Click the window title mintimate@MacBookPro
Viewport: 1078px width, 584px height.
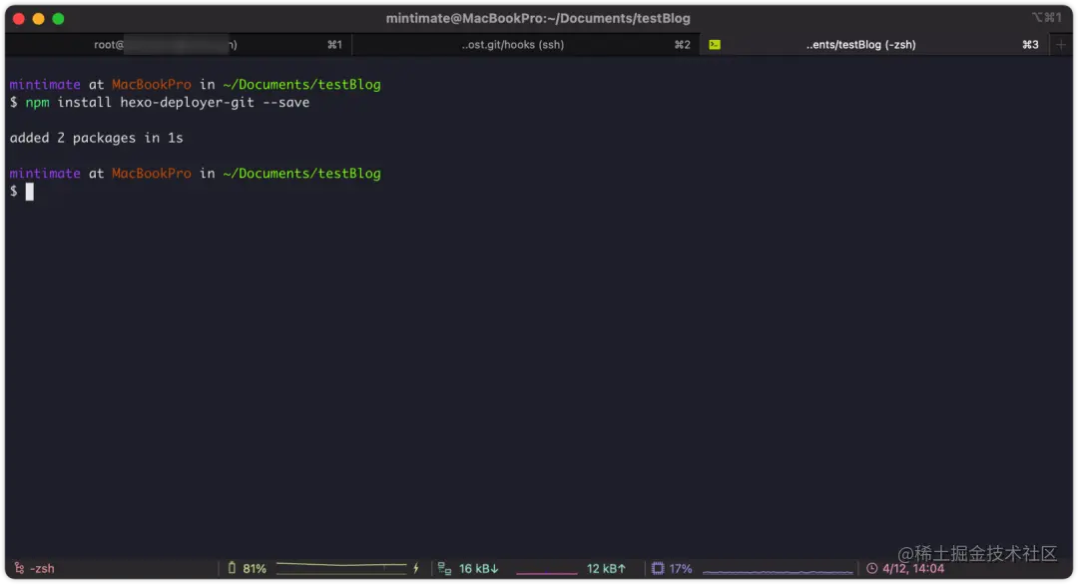[538, 19]
